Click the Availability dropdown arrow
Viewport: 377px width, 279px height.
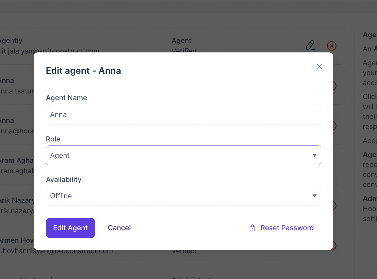(x=314, y=196)
